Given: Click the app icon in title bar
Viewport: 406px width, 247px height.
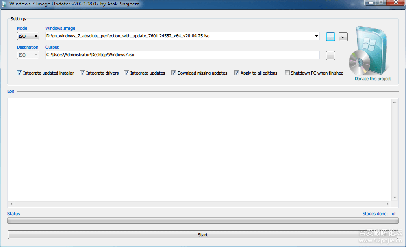Looking at the screenshot, I should coord(4,4).
